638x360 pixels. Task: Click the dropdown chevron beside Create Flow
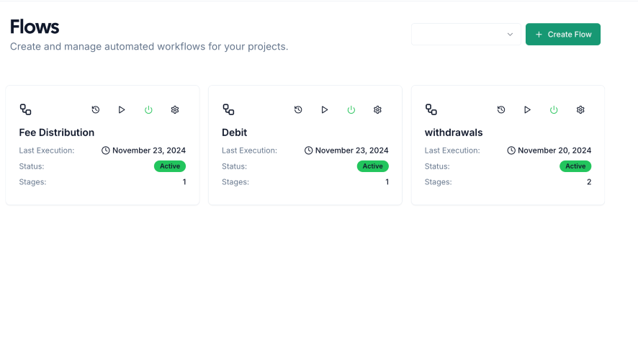point(510,35)
